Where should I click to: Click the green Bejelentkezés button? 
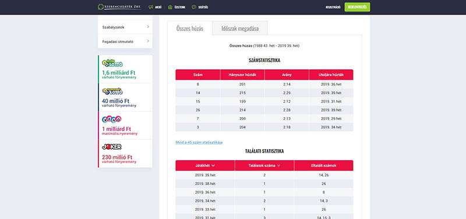pos(357,7)
